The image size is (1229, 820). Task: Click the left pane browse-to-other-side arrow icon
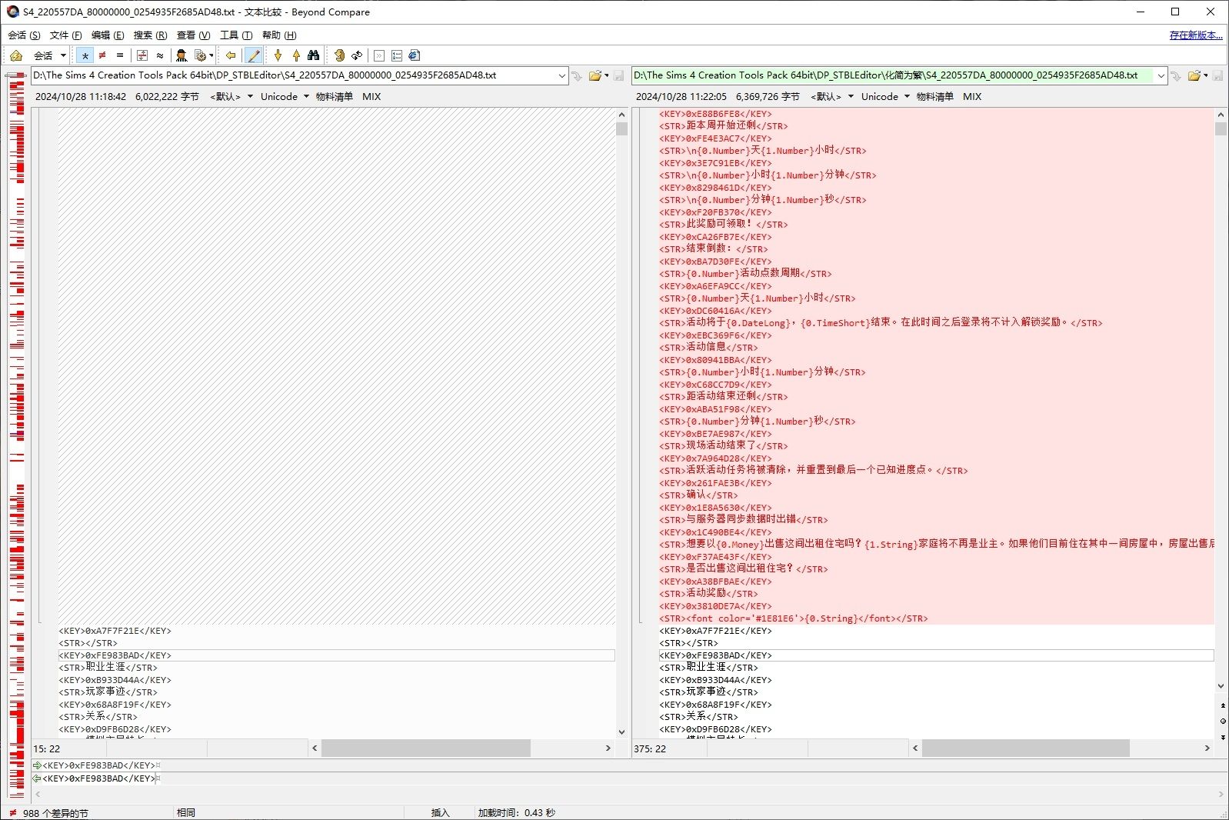pos(577,75)
